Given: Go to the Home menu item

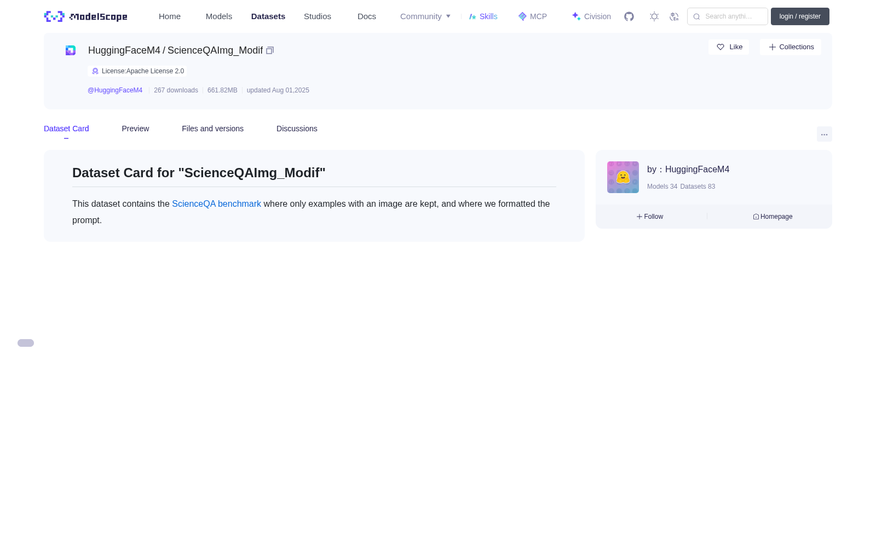Looking at the screenshot, I should [170, 16].
